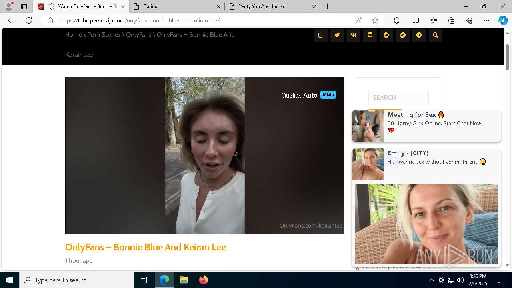Image resolution: width=512 pixels, height=288 pixels.
Task: Open the site's Instagram icon
Action: (321, 35)
